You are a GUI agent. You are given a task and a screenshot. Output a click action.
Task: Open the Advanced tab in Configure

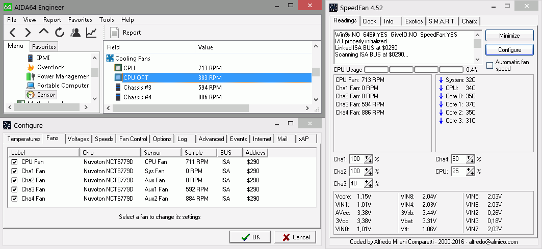[211, 139]
